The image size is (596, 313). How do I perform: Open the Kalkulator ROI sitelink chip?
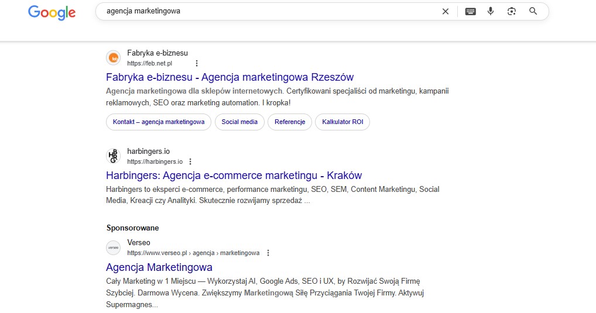pyautogui.click(x=342, y=122)
